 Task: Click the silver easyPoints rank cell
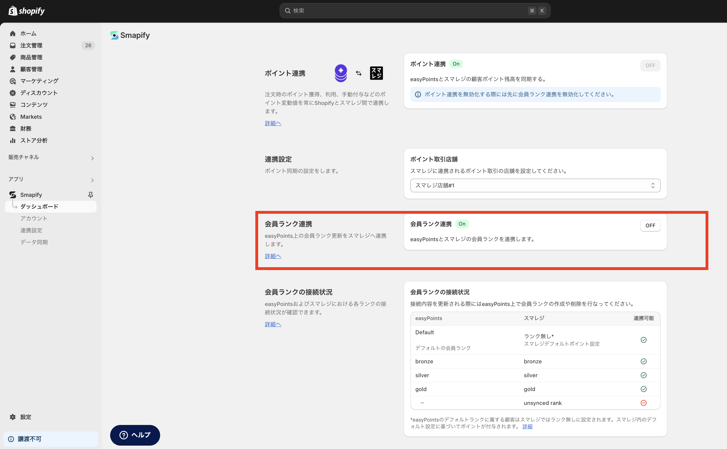(422, 375)
